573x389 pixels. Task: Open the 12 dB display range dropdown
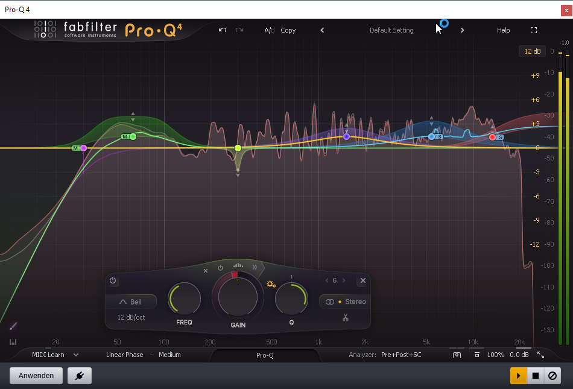[532, 51]
